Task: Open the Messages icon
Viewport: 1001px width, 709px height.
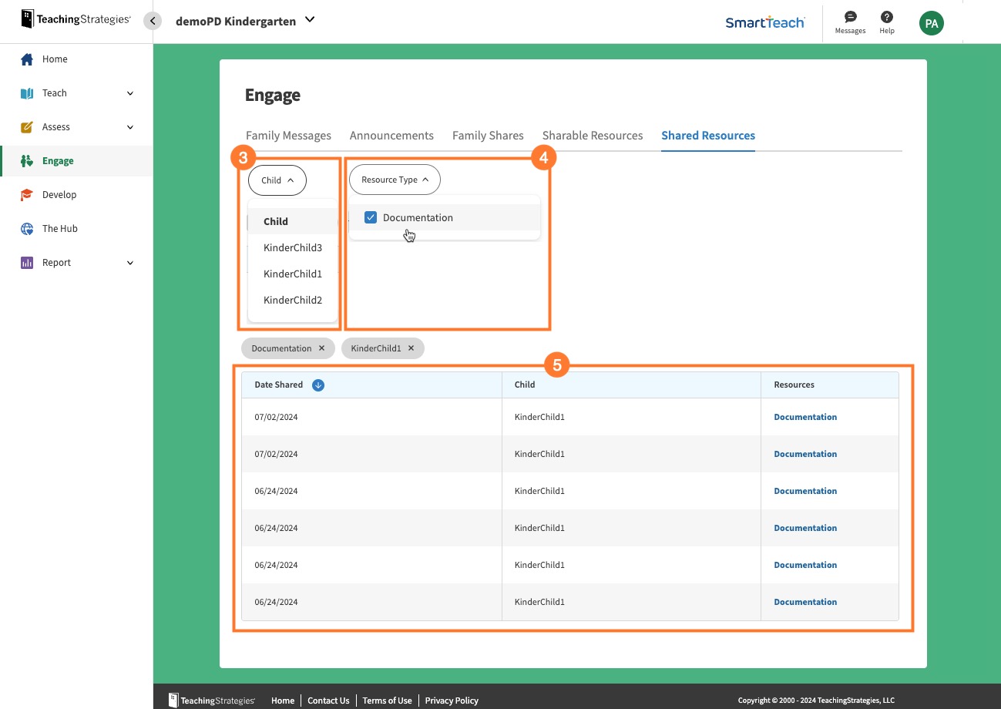Action: click(x=850, y=17)
